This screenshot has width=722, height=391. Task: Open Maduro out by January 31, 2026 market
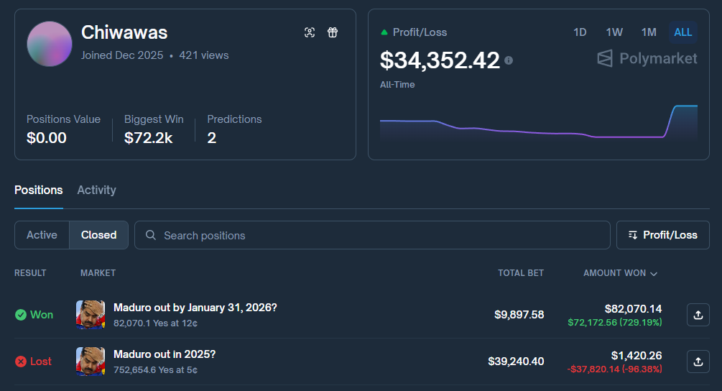click(195, 308)
